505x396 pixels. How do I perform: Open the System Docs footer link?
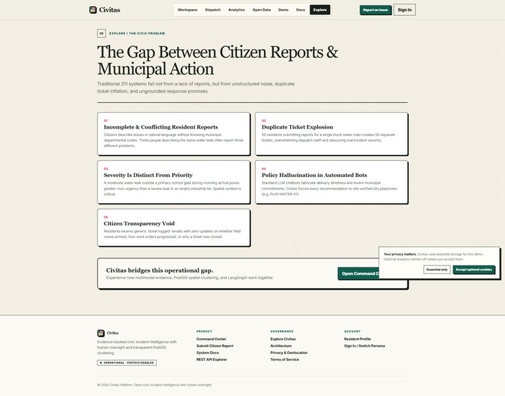pos(207,353)
